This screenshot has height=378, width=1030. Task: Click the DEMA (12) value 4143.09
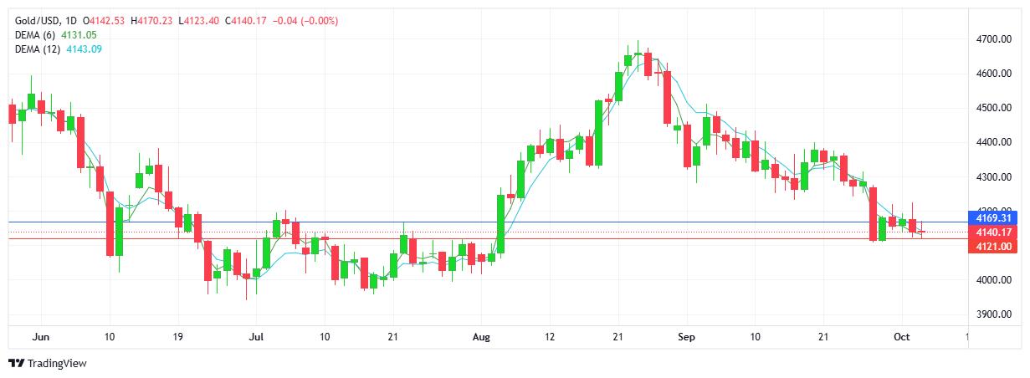pyautogui.click(x=85, y=49)
